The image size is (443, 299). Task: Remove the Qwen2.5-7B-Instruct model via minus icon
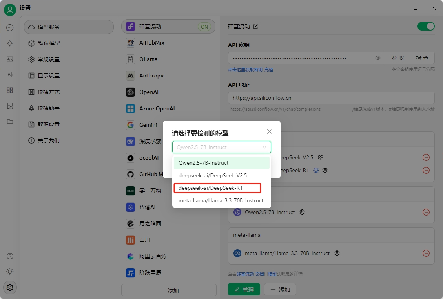point(426,212)
